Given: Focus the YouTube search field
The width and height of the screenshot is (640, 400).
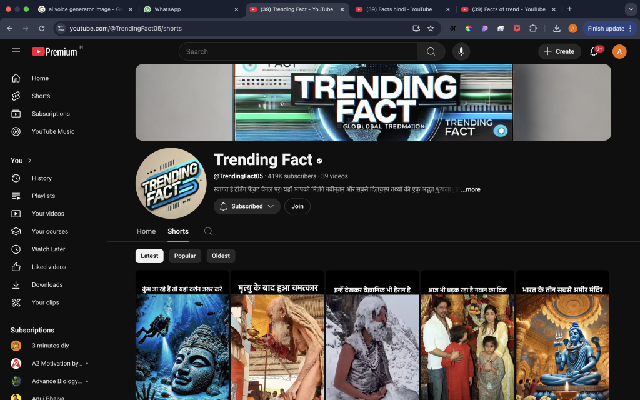Looking at the screenshot, I should pos(298,51).
